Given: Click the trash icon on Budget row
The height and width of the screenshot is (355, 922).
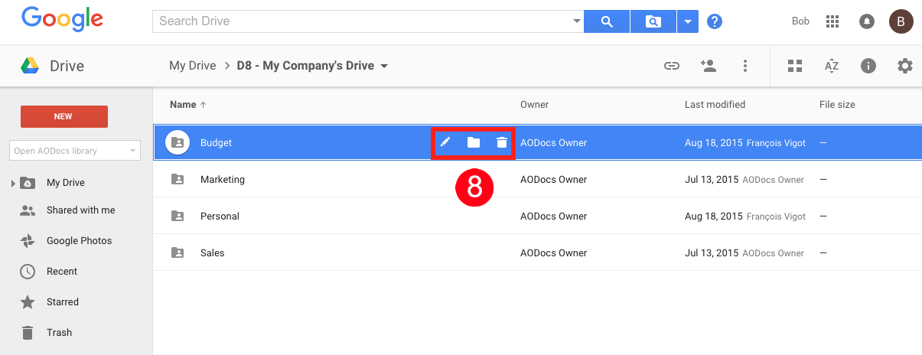Looking at the screenshot, I should click(x=501, y=142).
